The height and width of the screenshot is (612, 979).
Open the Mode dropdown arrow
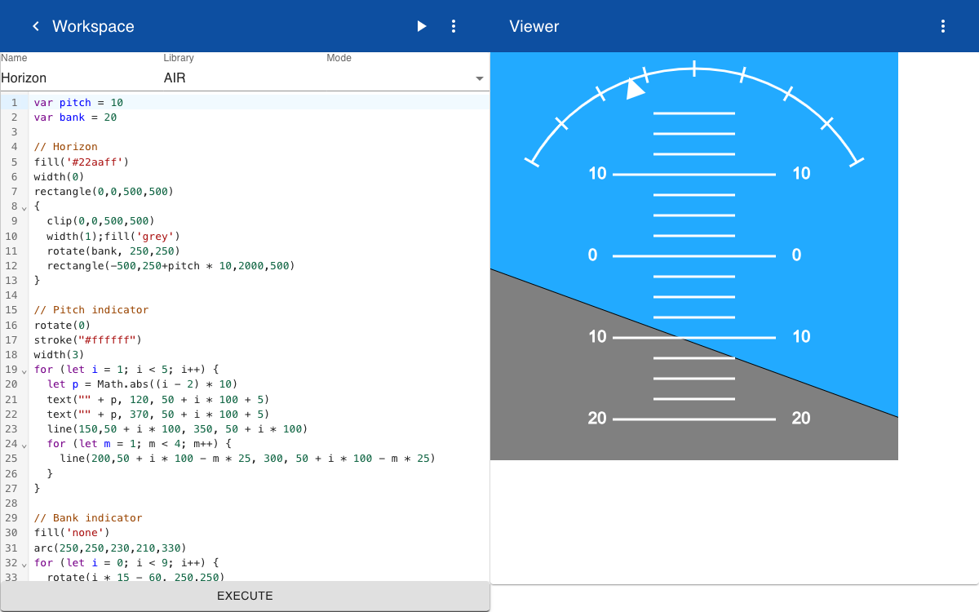tap(480, 79)
